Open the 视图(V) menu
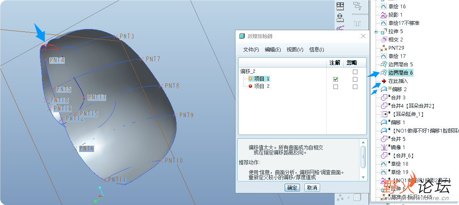This screenshot has width=459, height=205. pyautogui.click(x=295, y=50)
